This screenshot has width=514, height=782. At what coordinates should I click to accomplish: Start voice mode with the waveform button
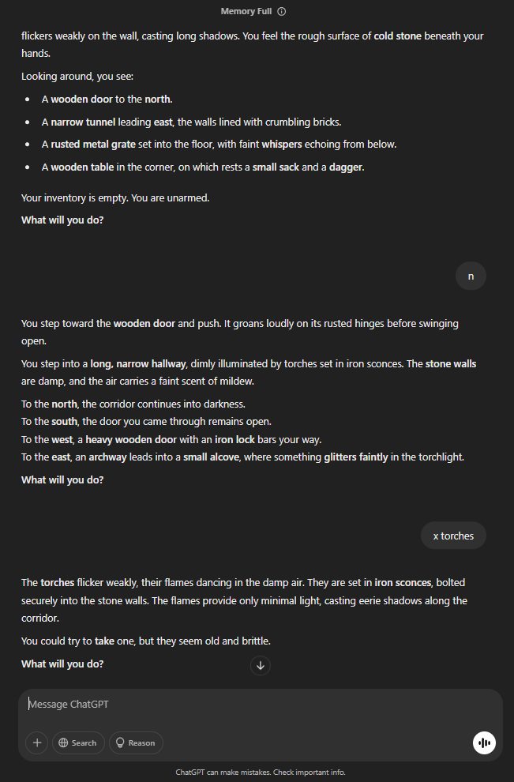[x=484, y=743]
